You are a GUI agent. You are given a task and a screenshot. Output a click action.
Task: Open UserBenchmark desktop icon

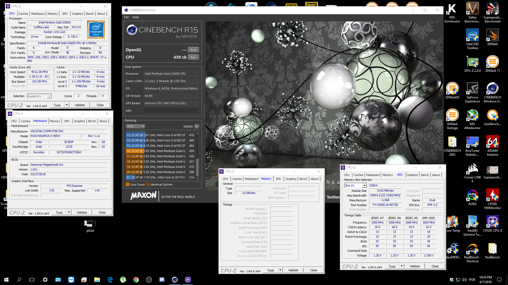pos(492,117)
